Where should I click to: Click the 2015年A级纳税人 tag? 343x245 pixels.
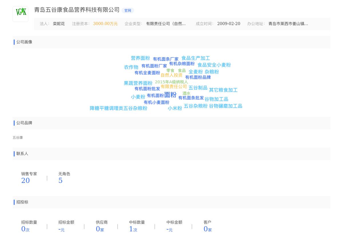tap(171, 82)
